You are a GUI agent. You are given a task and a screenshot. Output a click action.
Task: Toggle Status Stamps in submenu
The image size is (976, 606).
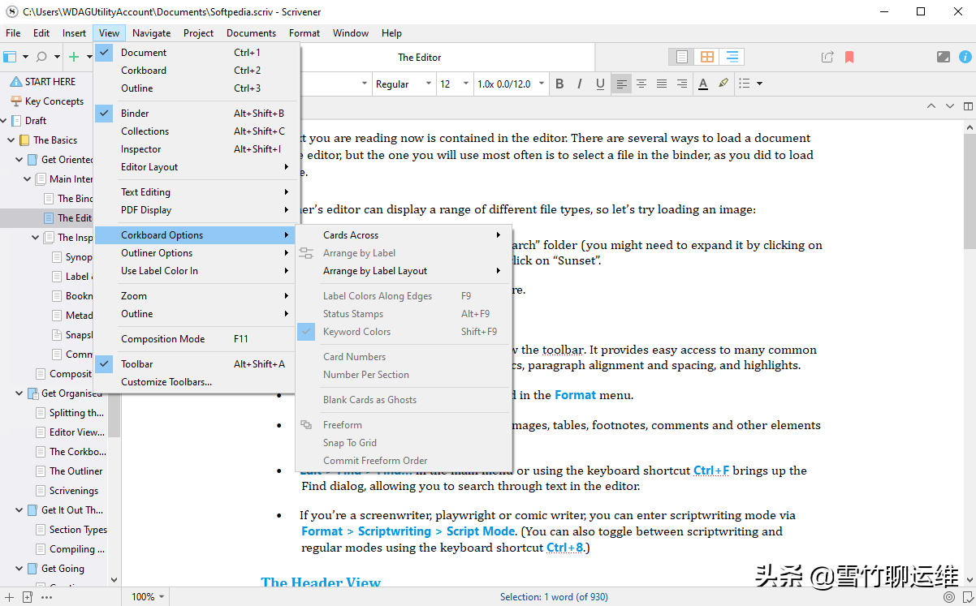tap(404, 314)
